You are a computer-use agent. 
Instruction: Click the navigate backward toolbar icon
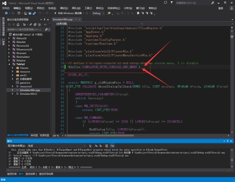click(x=6, y=13)
